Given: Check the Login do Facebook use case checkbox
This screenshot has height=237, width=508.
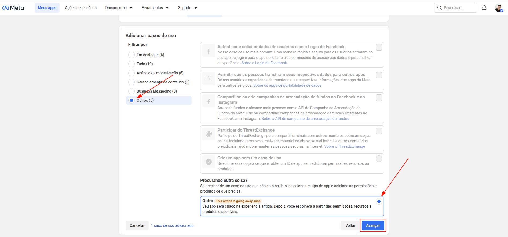Looking at the screenshot, I should point(379,47).
